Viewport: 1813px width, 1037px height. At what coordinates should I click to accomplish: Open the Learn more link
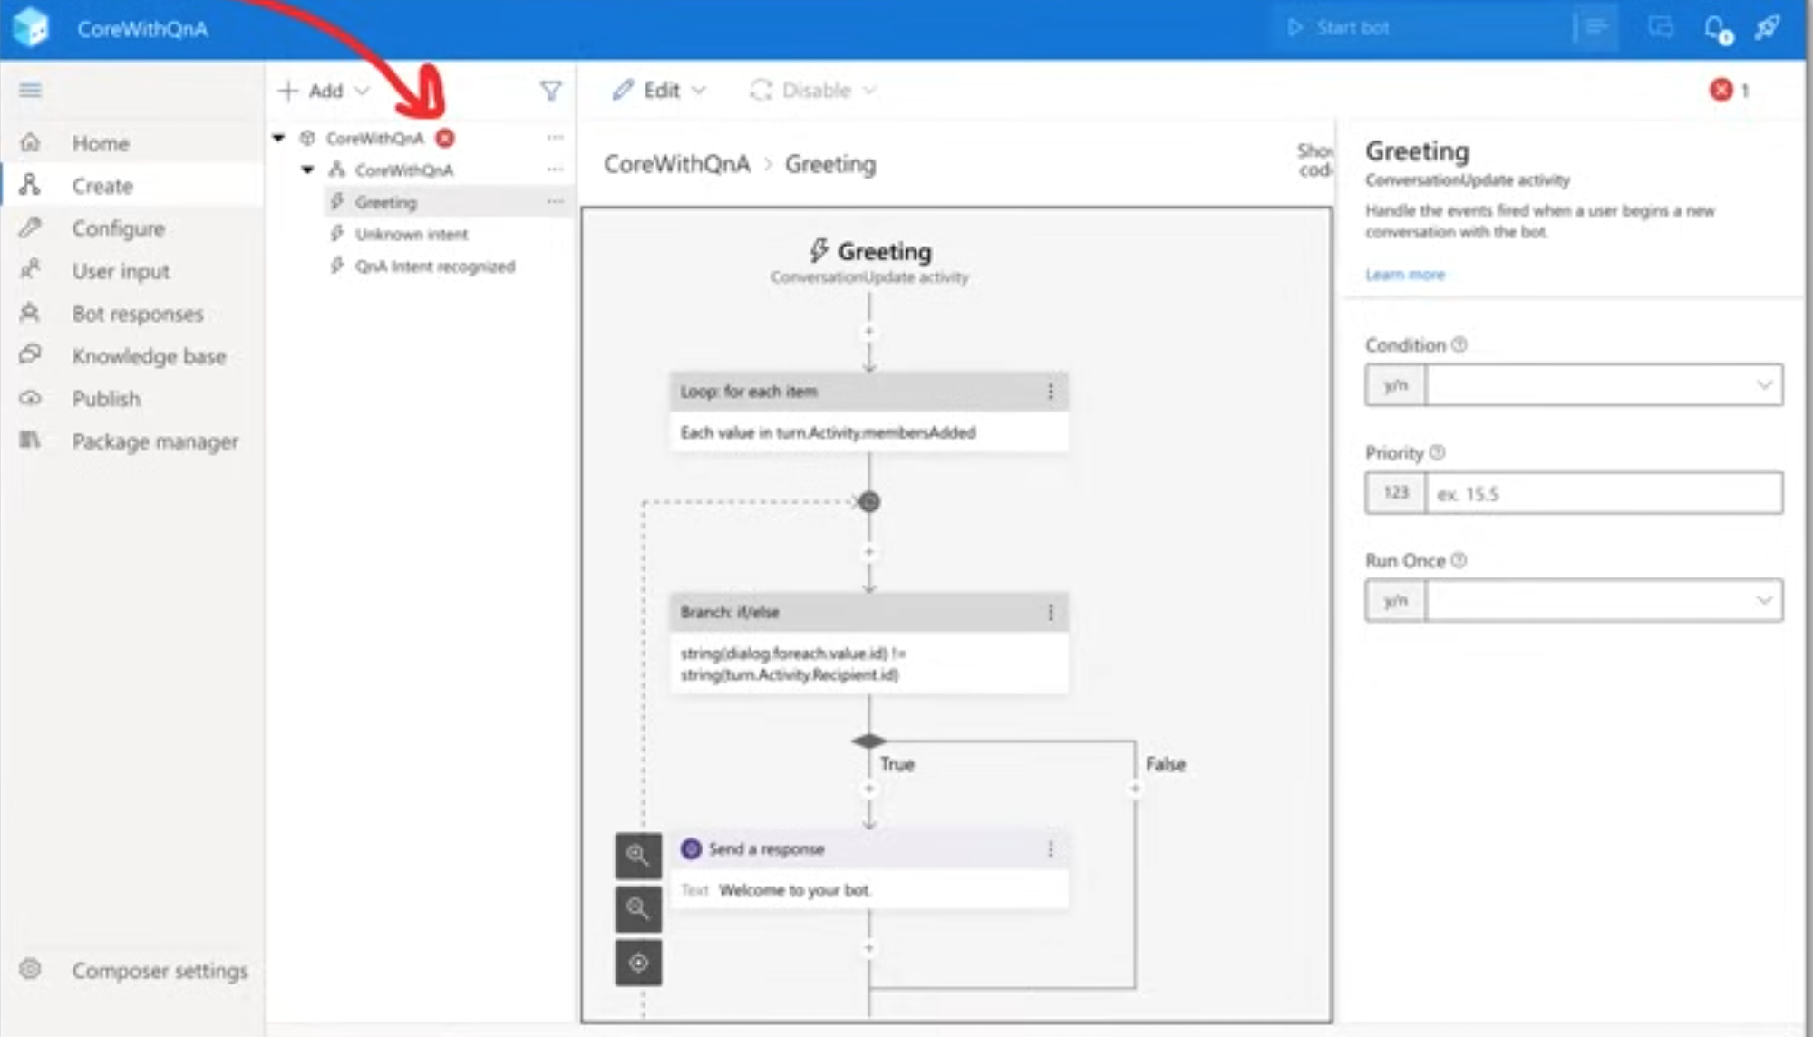tap(1405, 275)
